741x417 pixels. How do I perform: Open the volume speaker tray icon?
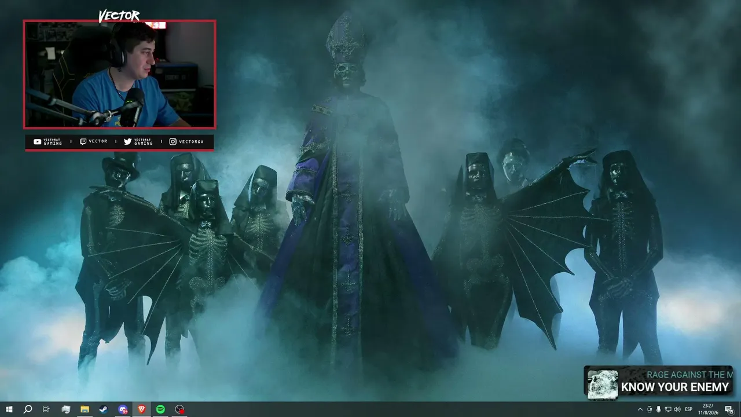coord(677,409)
